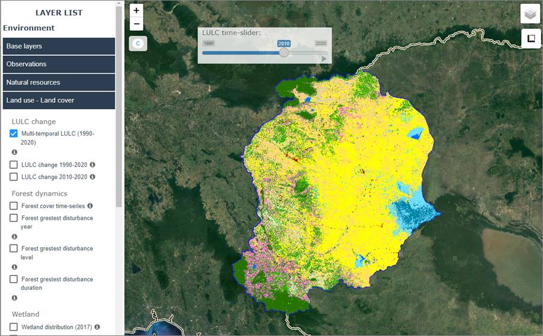Viewport: 543px width, 336px height.
Task: Show info for LULC change 1990-2020
Action: coord(92,164)
